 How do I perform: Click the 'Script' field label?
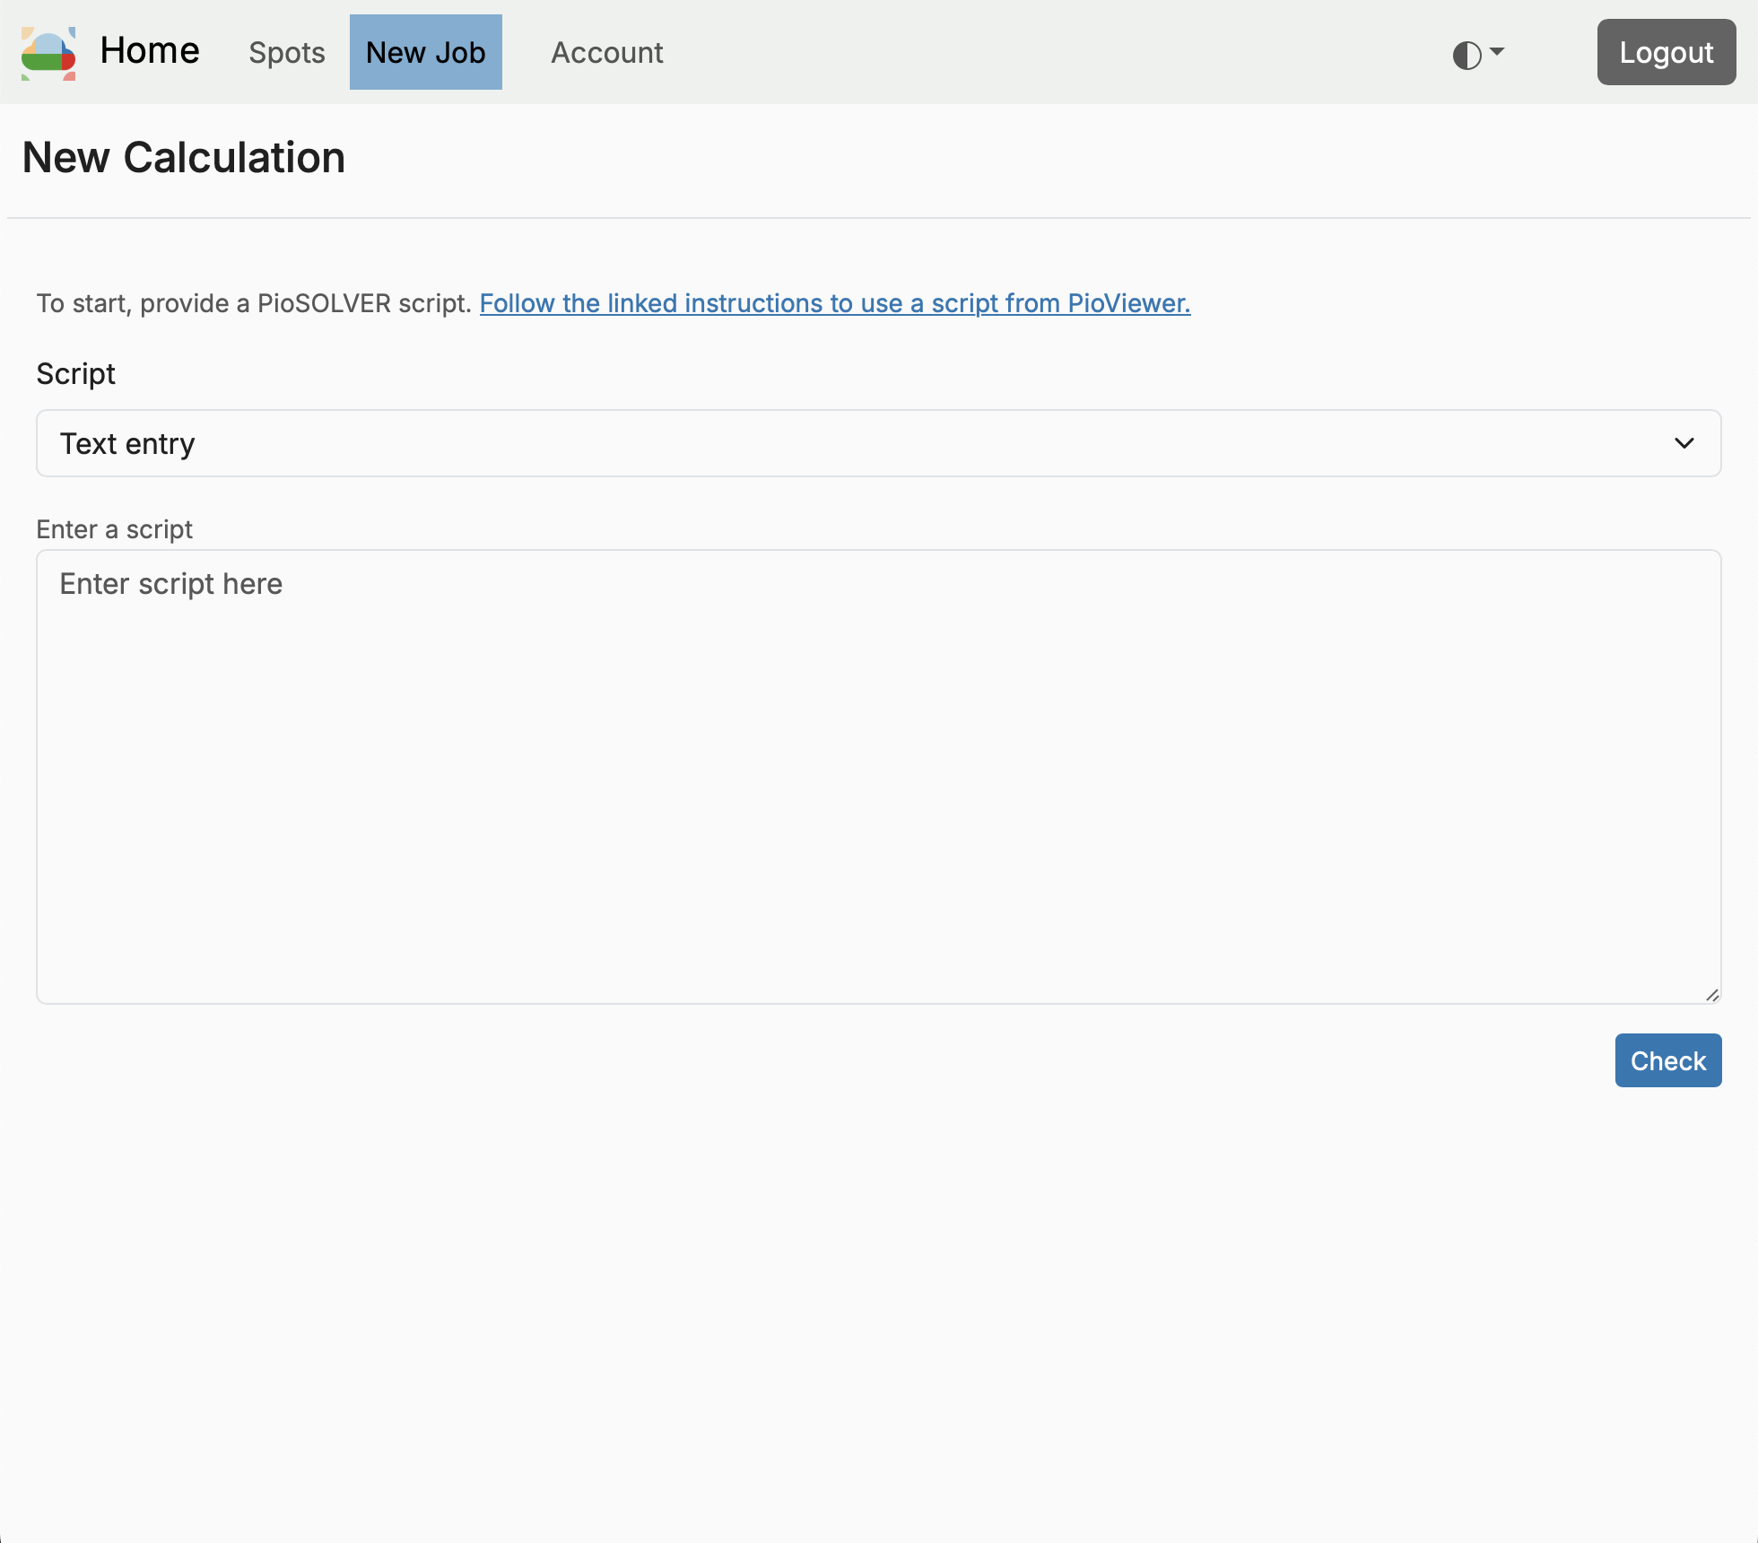click(x=75, y=373)
